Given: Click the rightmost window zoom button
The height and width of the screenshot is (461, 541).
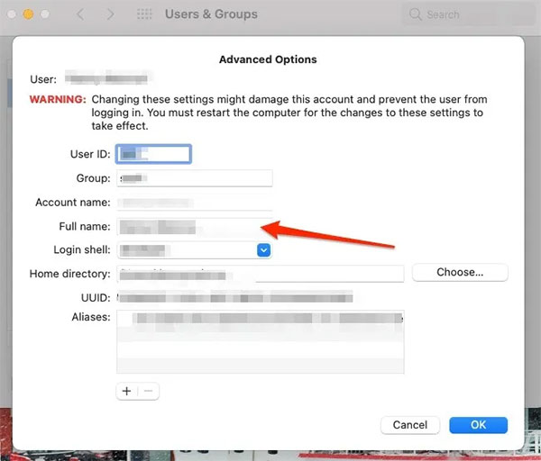Looking at the screenshot, I should coord(46,14).
